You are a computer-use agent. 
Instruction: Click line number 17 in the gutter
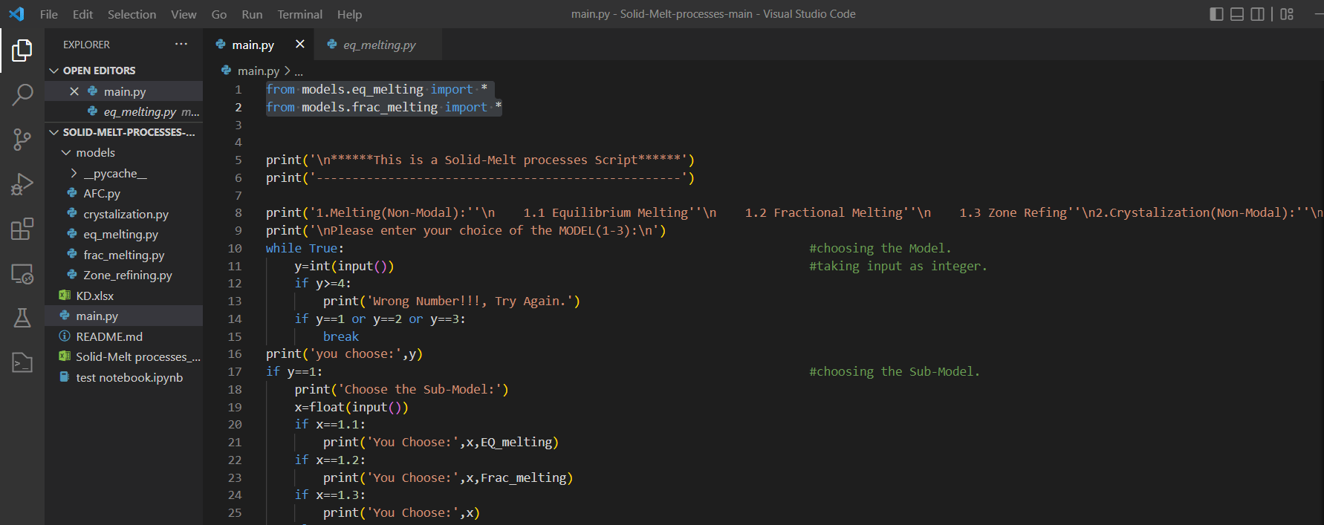[x=235, y=371]
